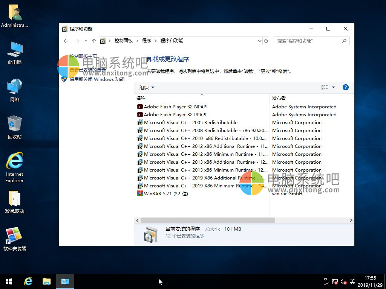Screen dimensions: 386x289
Task: Sort list by 发布者 column header
Action: click(x=279, y=98)
